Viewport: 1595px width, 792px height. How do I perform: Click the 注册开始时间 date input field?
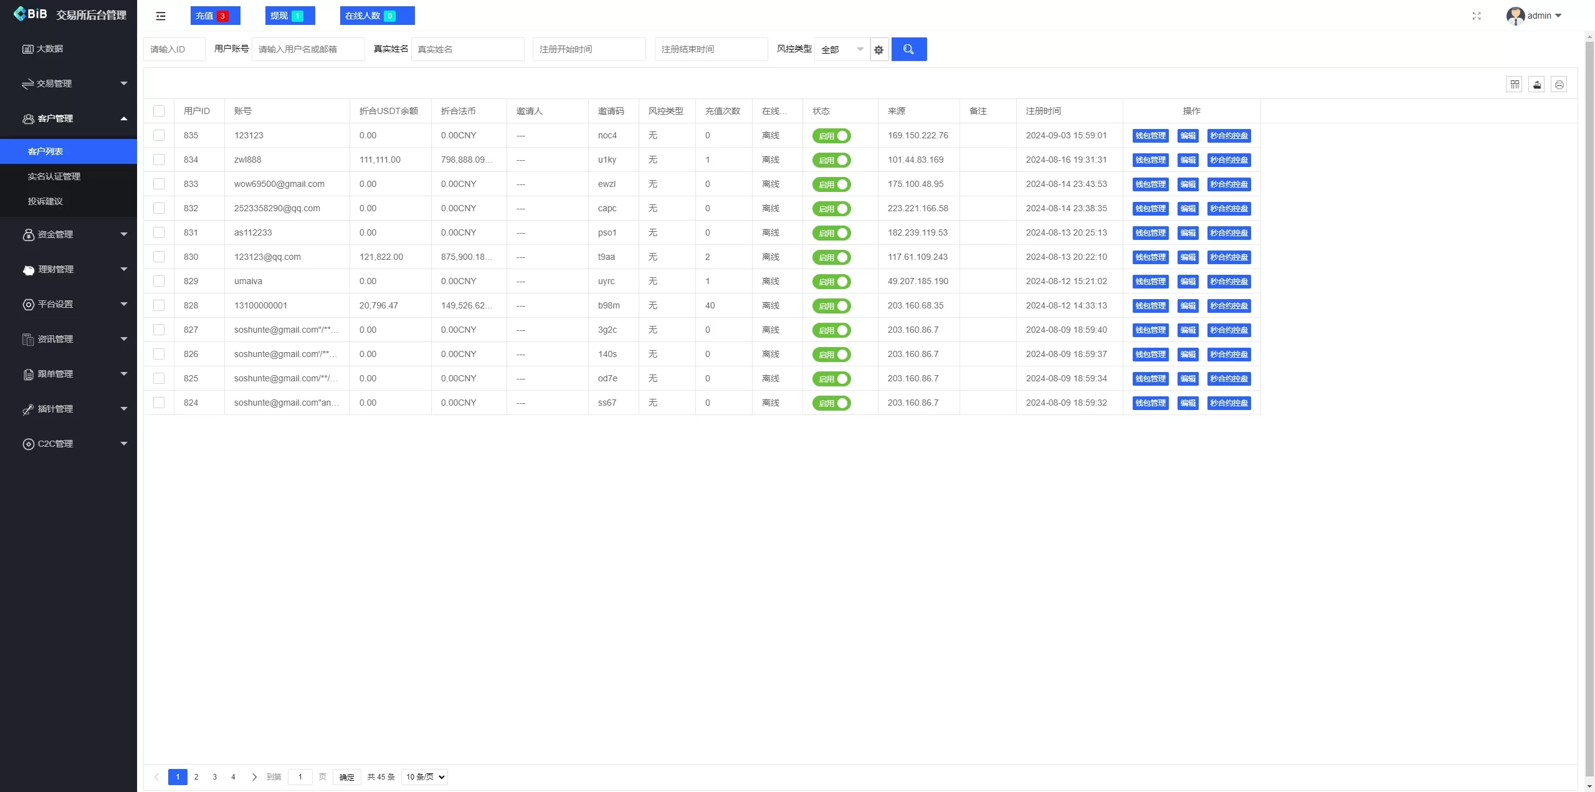(x=589, y=49)
